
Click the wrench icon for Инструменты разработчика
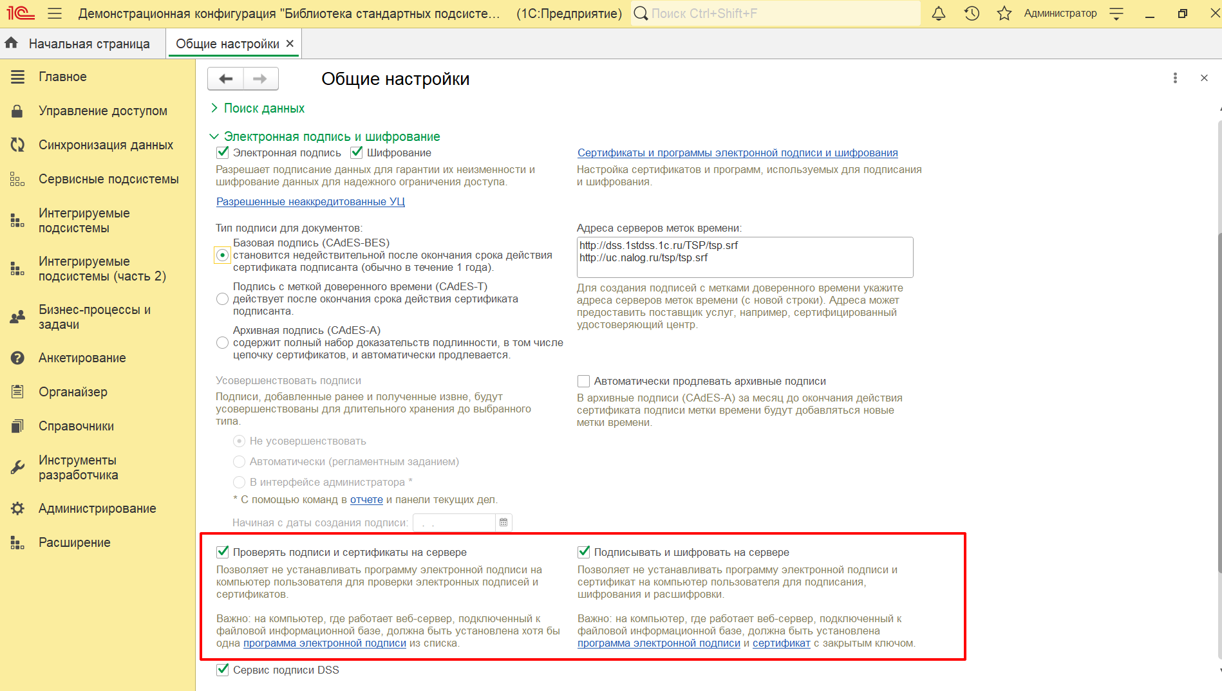pos(17,468)
